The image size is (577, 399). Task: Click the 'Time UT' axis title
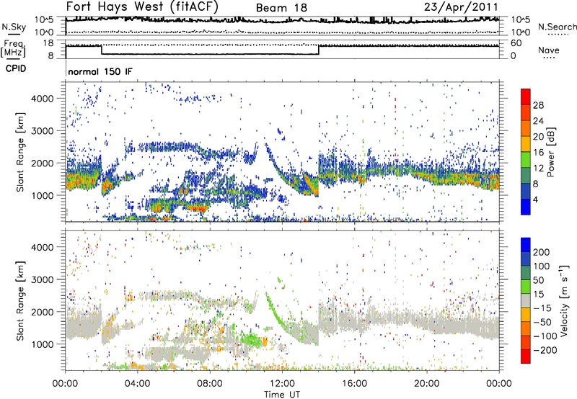pos(282,395)
